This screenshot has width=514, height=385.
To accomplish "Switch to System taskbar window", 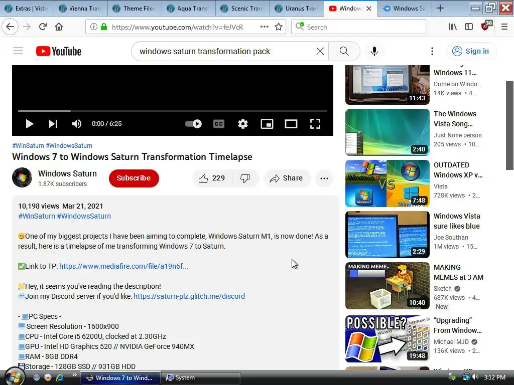I will point(201,377).
